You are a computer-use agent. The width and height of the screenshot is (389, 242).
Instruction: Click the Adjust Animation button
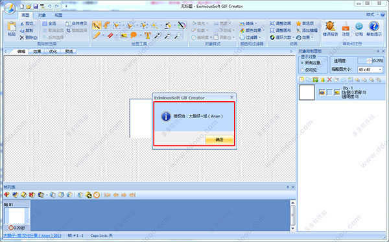pos(280,23)
